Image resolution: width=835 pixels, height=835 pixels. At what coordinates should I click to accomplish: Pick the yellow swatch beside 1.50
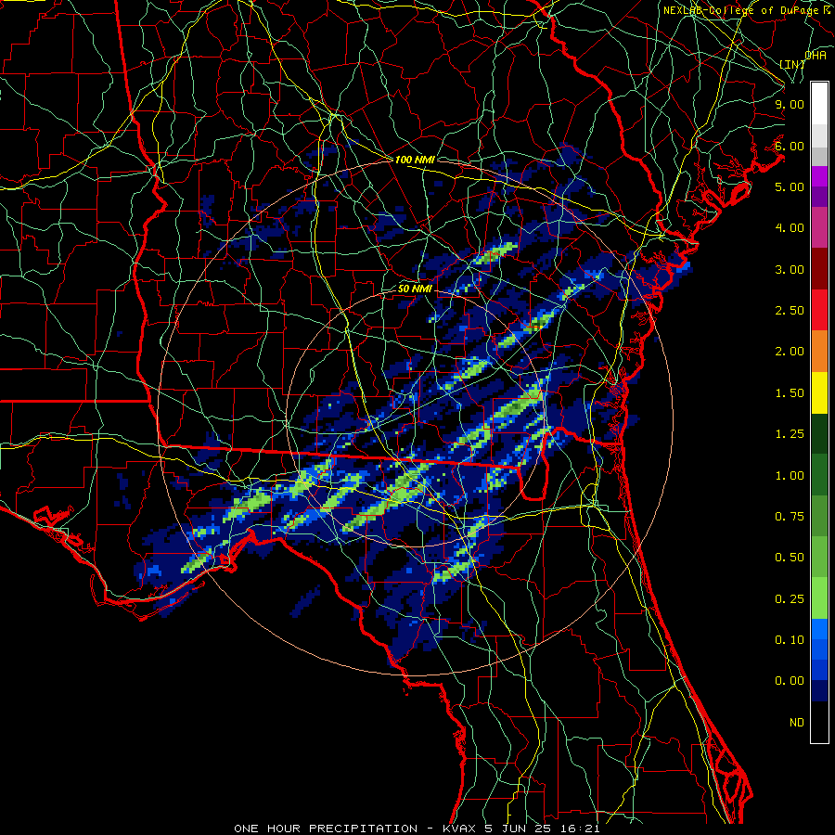point(819,392)
